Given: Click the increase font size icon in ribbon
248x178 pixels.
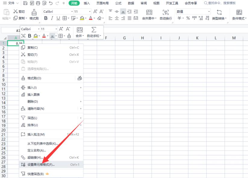Looking at the screenshot, I should (x=95, y=11).
